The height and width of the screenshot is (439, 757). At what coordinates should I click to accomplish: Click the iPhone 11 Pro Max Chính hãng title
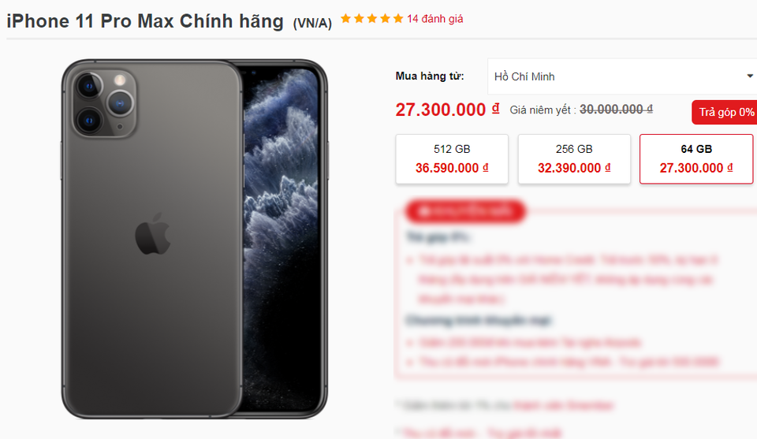pyautogui.click(x=145, y=21)
